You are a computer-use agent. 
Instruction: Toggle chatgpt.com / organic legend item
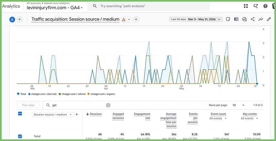pos(101,94)
